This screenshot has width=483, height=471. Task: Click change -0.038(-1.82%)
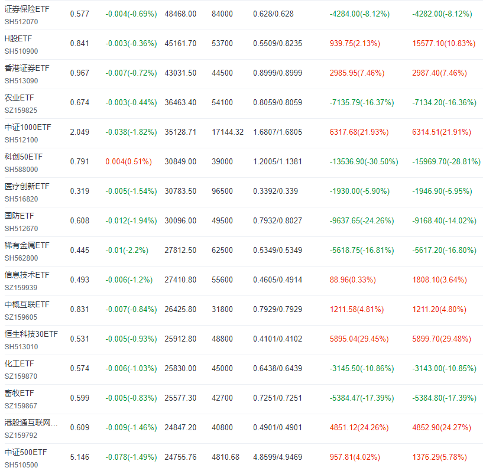pos(131,132)
